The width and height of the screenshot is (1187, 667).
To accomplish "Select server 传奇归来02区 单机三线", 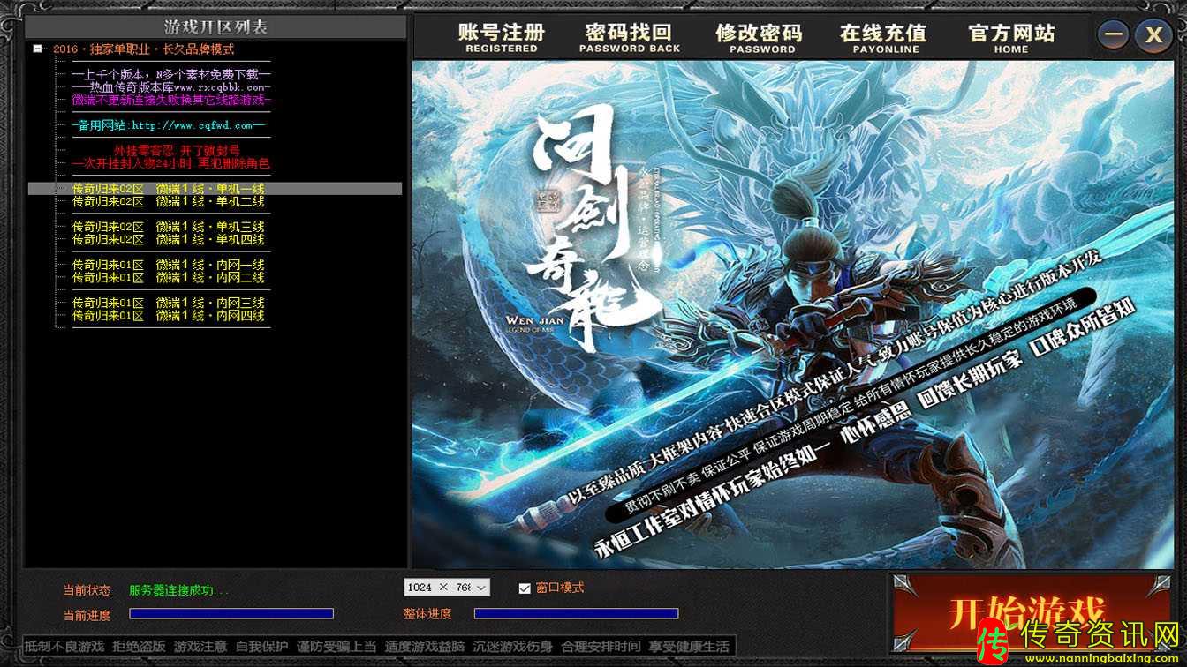I will 168,227.
